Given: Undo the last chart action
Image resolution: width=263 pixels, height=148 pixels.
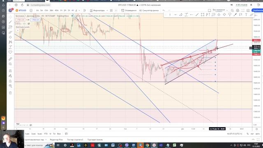Looking at the screenshot, I should click(x=164, y=10).
